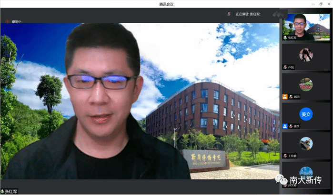Toggle microphone icon on 张红军's sidebar tile
Viewport: 333px width, 195px height.
285,37
